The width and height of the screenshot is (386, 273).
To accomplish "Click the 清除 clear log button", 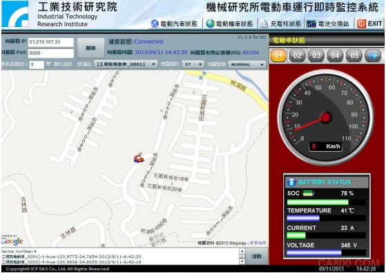I will [257, 256].
